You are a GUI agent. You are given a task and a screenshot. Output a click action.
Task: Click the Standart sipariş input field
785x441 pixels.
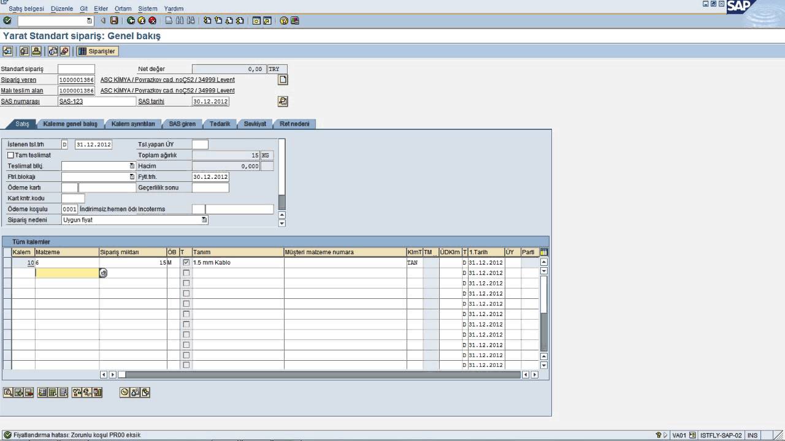pyautogui.click(x=77, y=69)
